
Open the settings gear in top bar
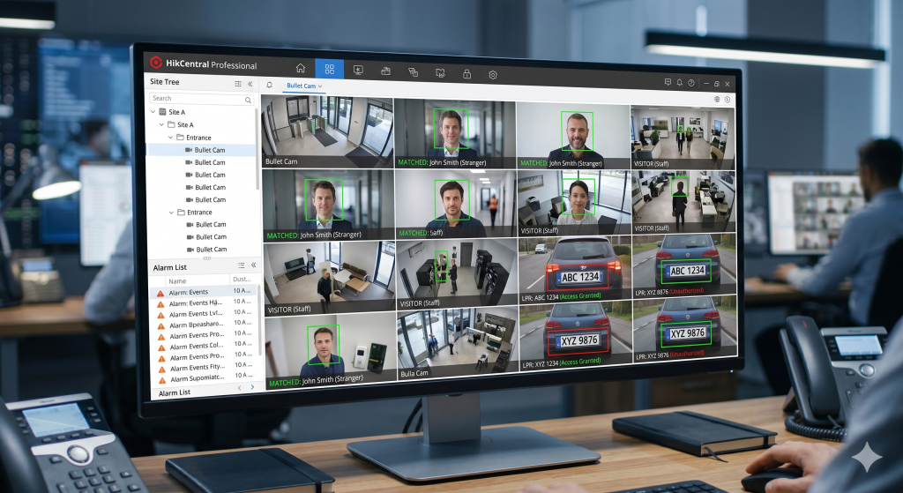493,75
